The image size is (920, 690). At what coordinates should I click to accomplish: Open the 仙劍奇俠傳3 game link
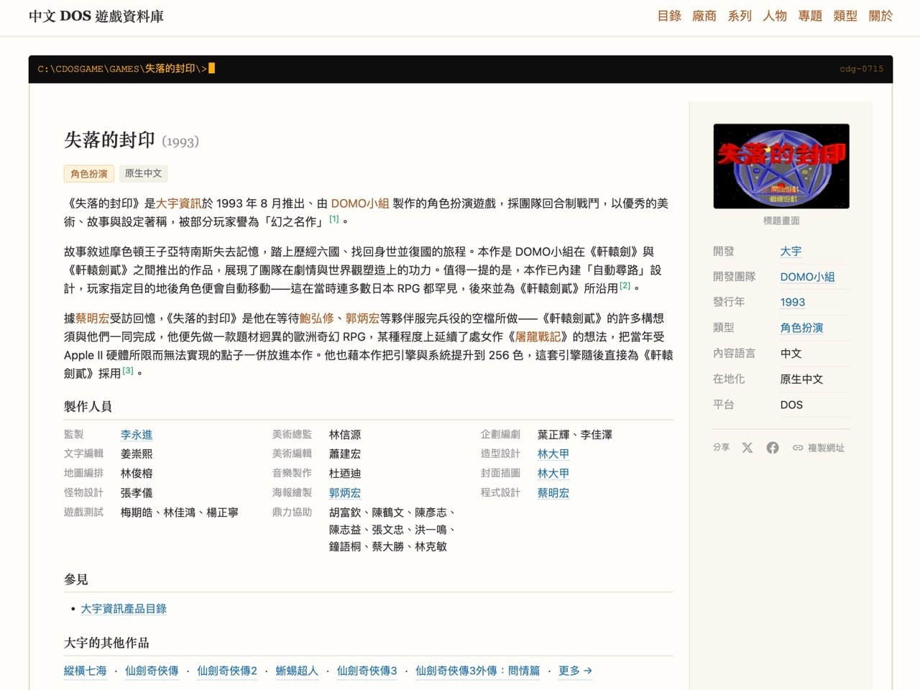coord(367,671)
